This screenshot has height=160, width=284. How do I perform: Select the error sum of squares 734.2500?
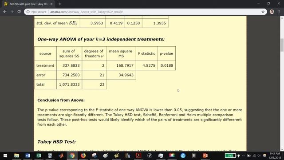pos(71,75)
